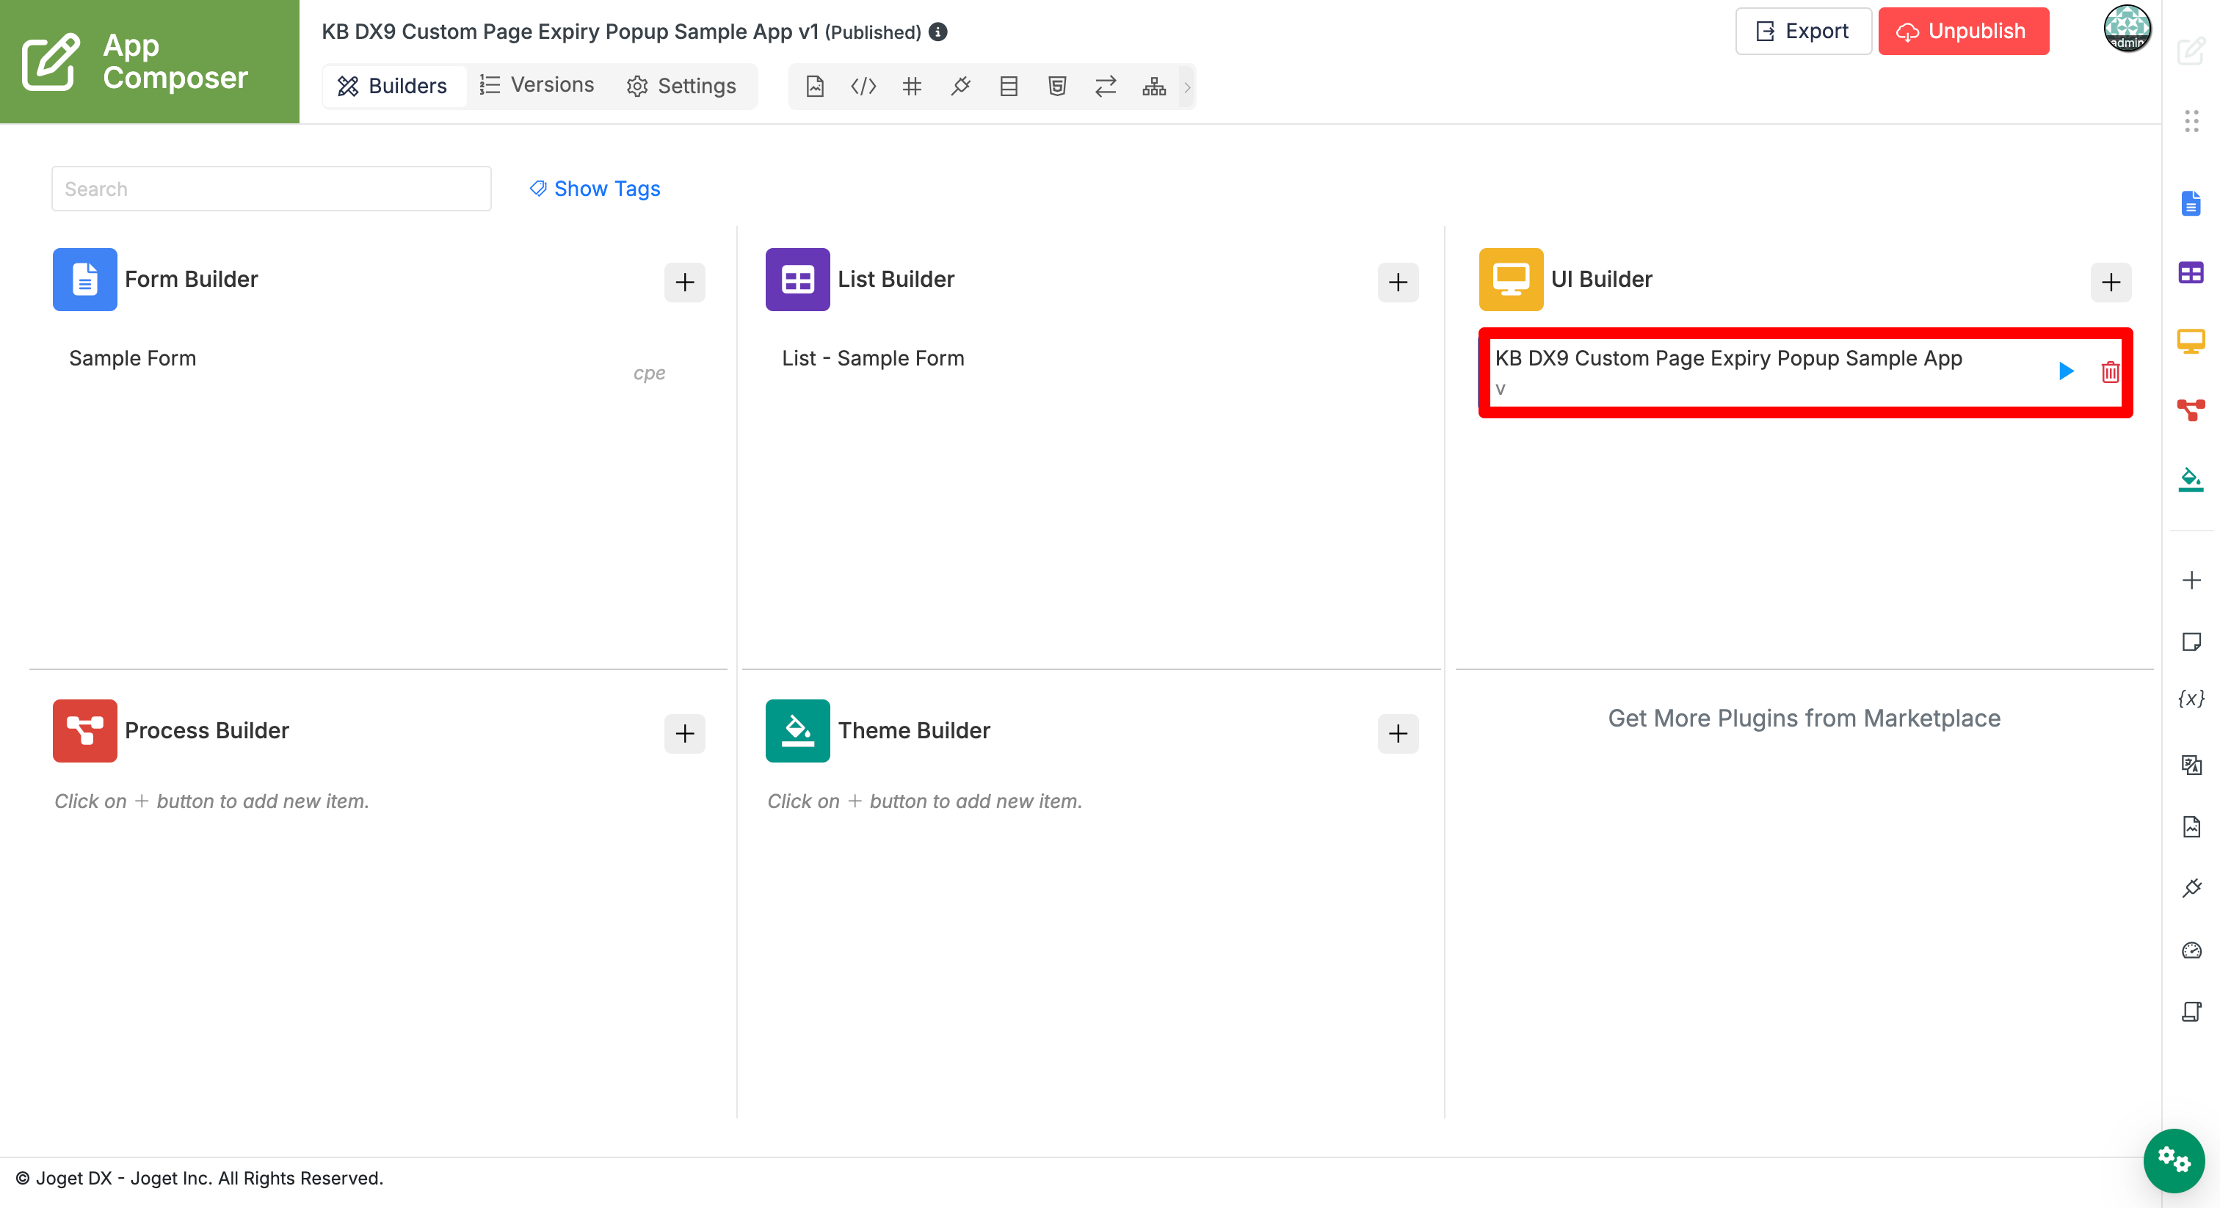
Task: Delete the KB DX9 userview with trash icon
Action: (x=2109, y=371)
